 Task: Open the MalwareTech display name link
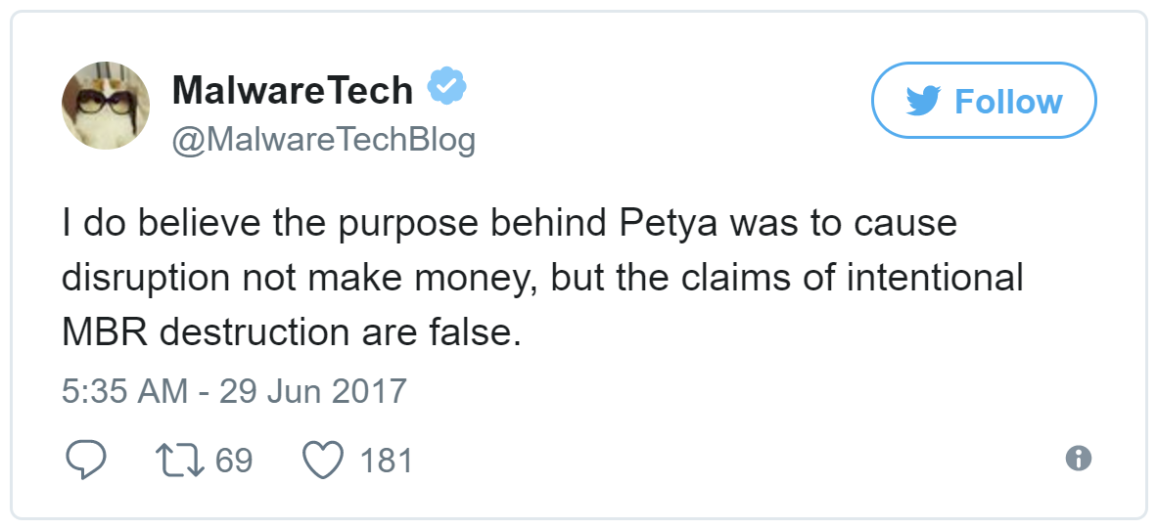pyautogui.click(x=292, y=90)
